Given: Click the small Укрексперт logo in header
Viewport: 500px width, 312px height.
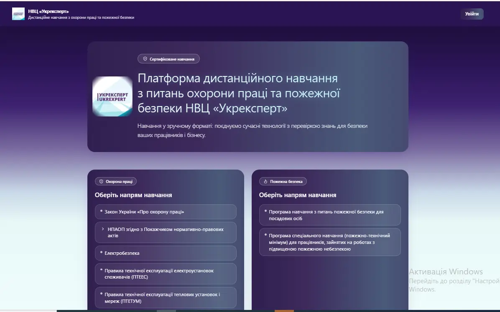Looking at the screenshot, I should [18, 14].
